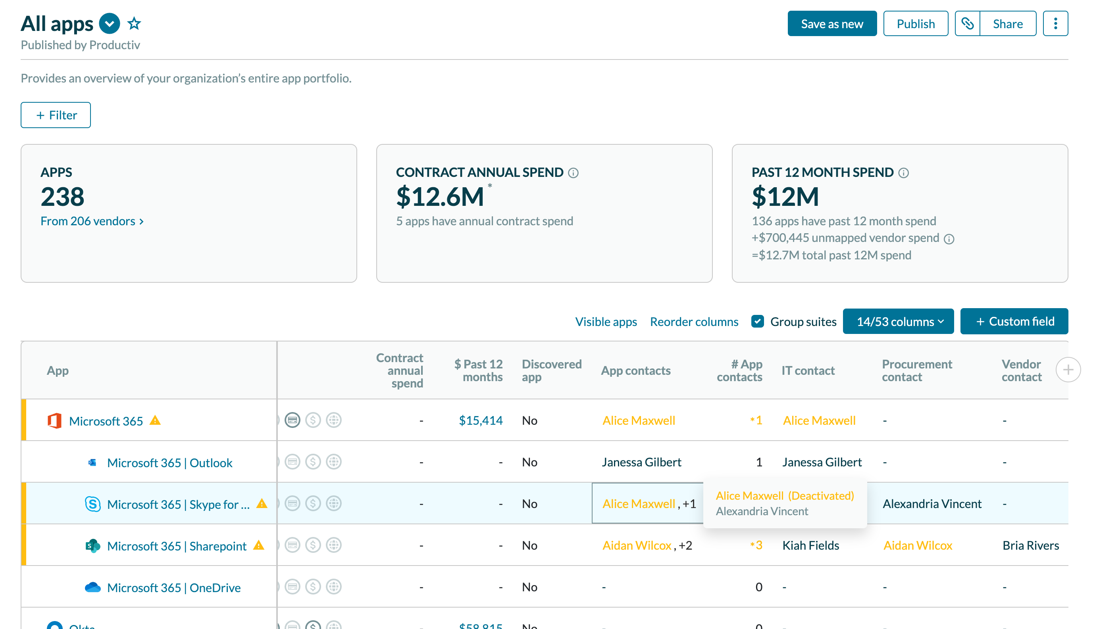Viewport: 1097px width, 629px height.
Task: Click the star favorite icon beside All apps
Action: (x=134, y=23)
